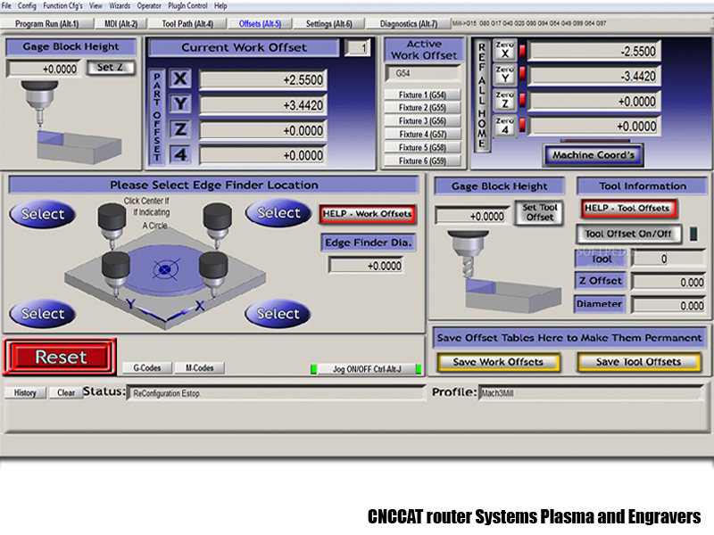Viewport: 714px width, 535px height.
Task: Click the bottom-left edge finder Select button
Action: tap(43, 314)
